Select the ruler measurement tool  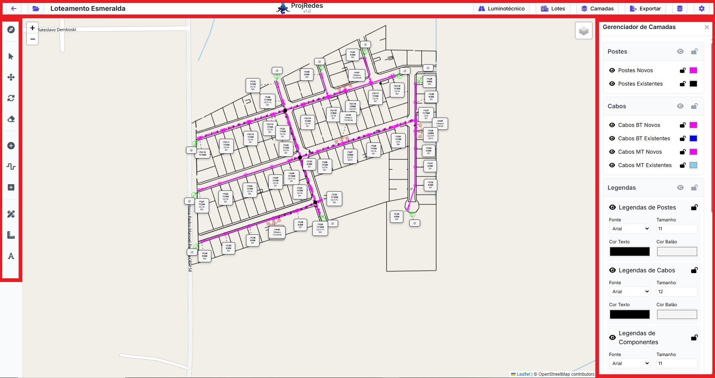[x=11, y=235]
